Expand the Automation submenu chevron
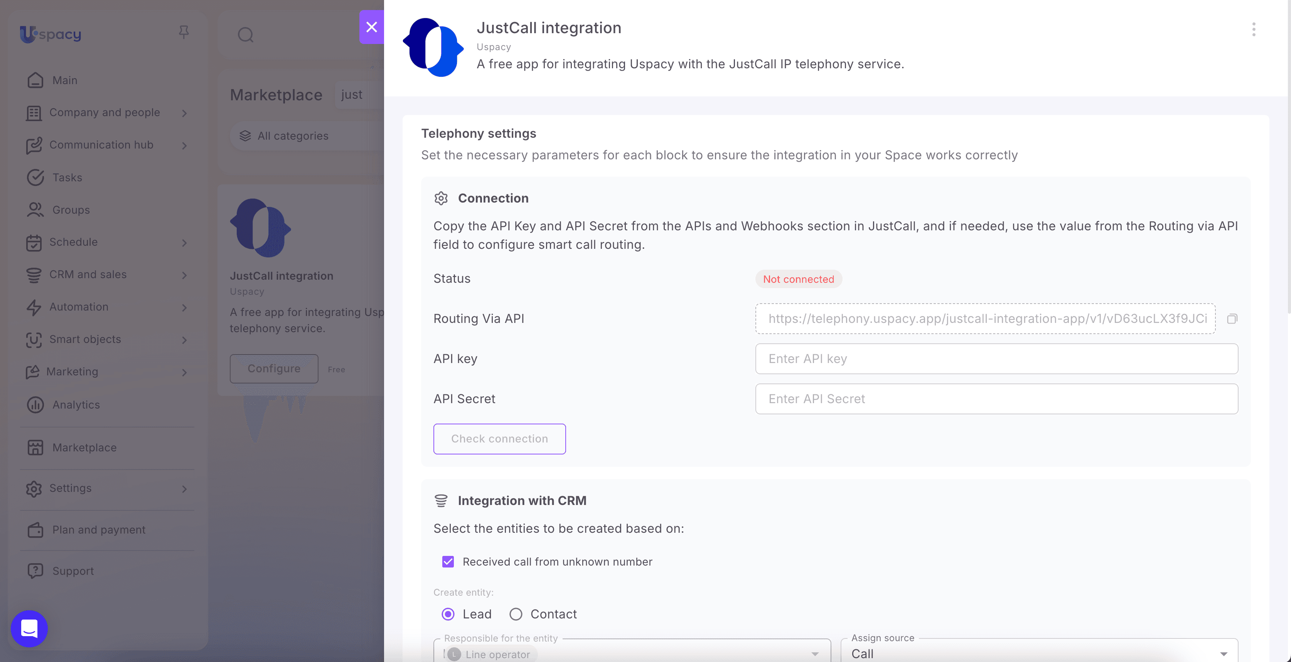 click(184, 308)
